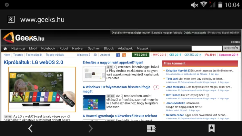Open the Házimozi menu item
The image size is (242, 136).
tap(18, 48)
